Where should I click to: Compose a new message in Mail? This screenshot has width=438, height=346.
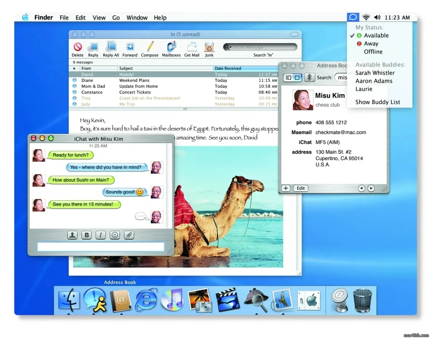(x=149, y=47)
